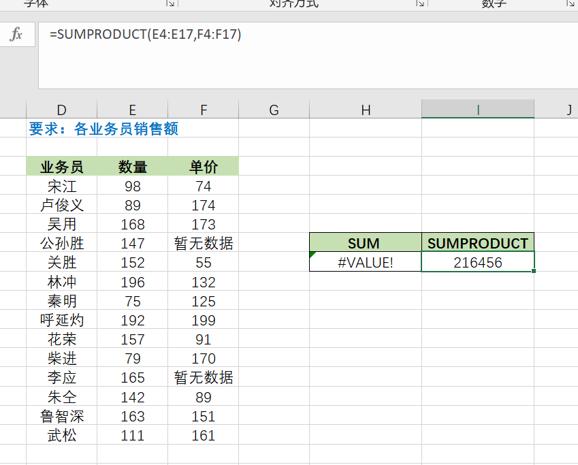Select quantity cell 152 for 关胜
The height and width of the screenshot is (465, 578).
pyautogui.click(x=132, y=263)
